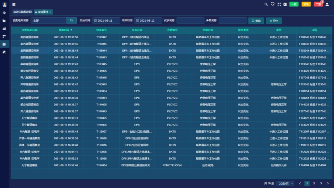Image resolution: width=334 pixels, height=188 pixels.
Task: Select the bar chart icon in left sidebar
Action: click(x=4, y=29)
